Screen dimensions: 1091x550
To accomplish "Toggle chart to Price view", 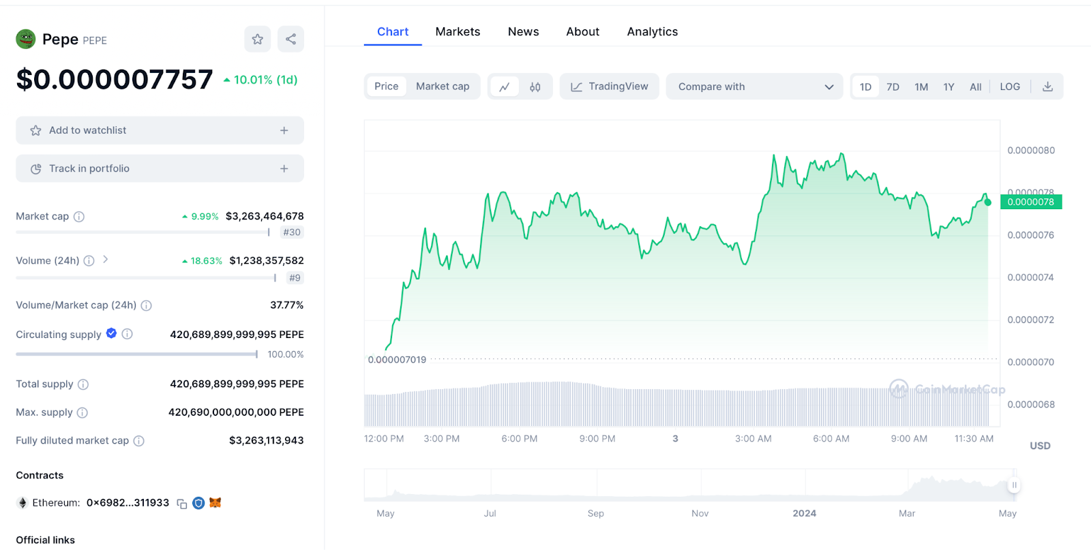I will click(386, 87).
